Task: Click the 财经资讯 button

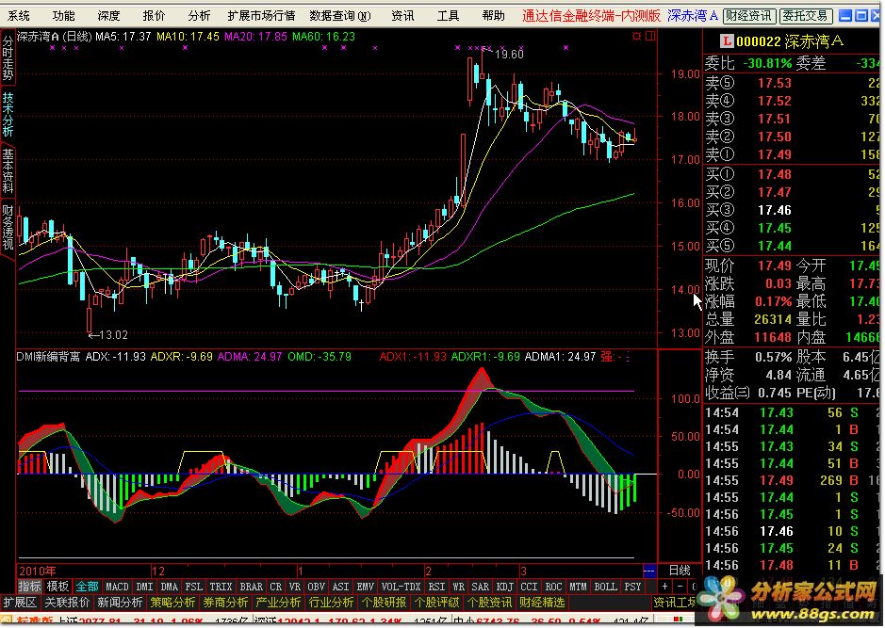Action: pos(749,16)
